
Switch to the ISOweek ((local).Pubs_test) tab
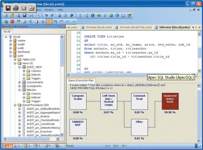click(x=134, y=27)
